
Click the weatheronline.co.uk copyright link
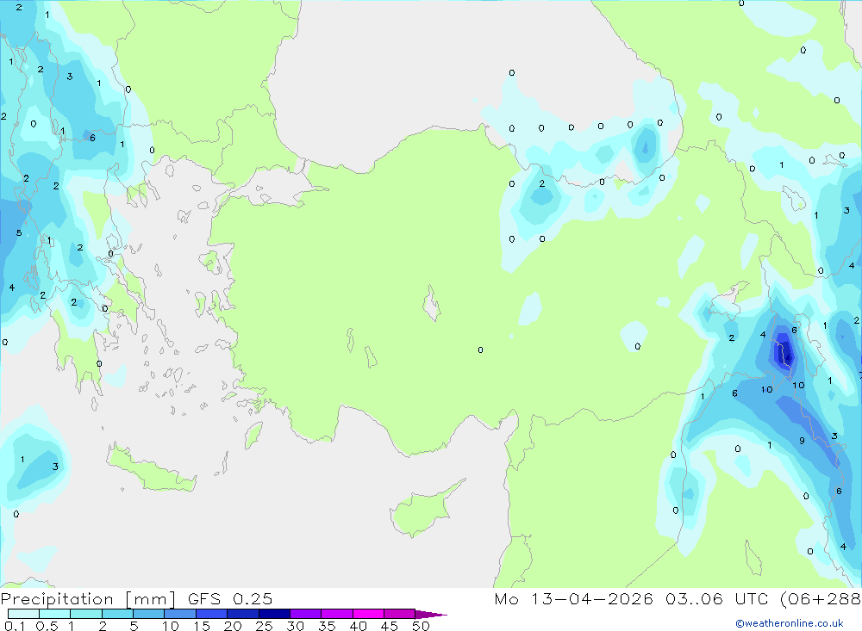pyautogui.click(x=790, y=623)
